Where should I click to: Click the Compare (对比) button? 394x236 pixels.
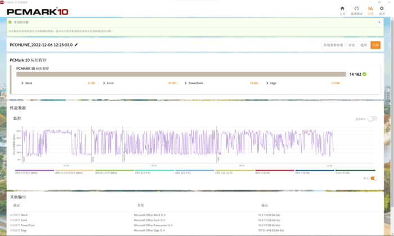pos(352,45)
